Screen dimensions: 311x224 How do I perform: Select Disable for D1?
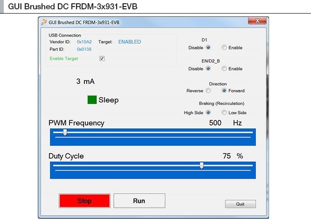click(x=208, y=48)
